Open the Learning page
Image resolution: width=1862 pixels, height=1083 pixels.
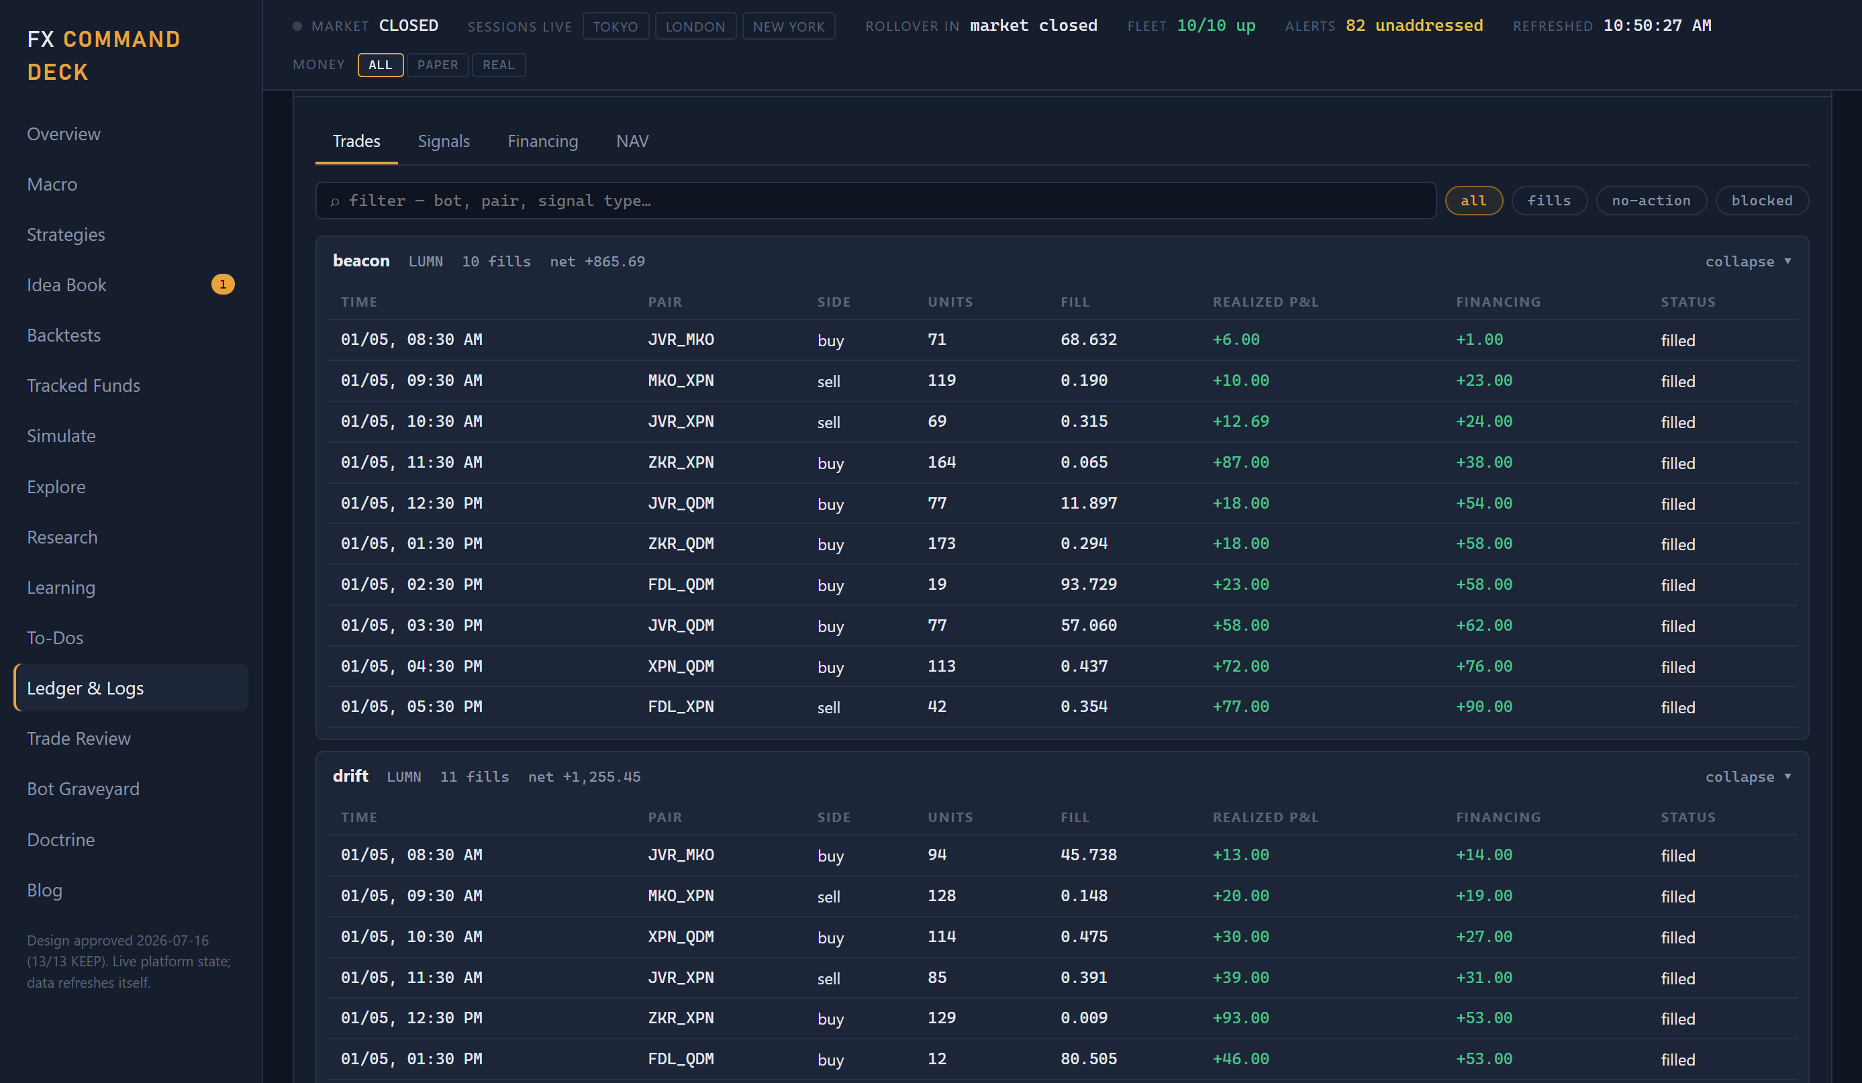pos(131,587)
